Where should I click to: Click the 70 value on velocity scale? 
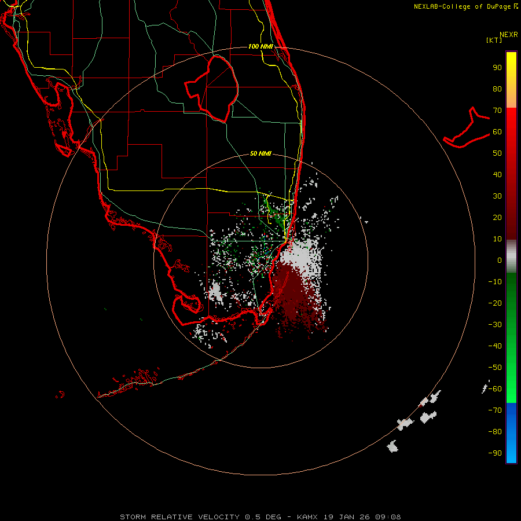point(497,111)
